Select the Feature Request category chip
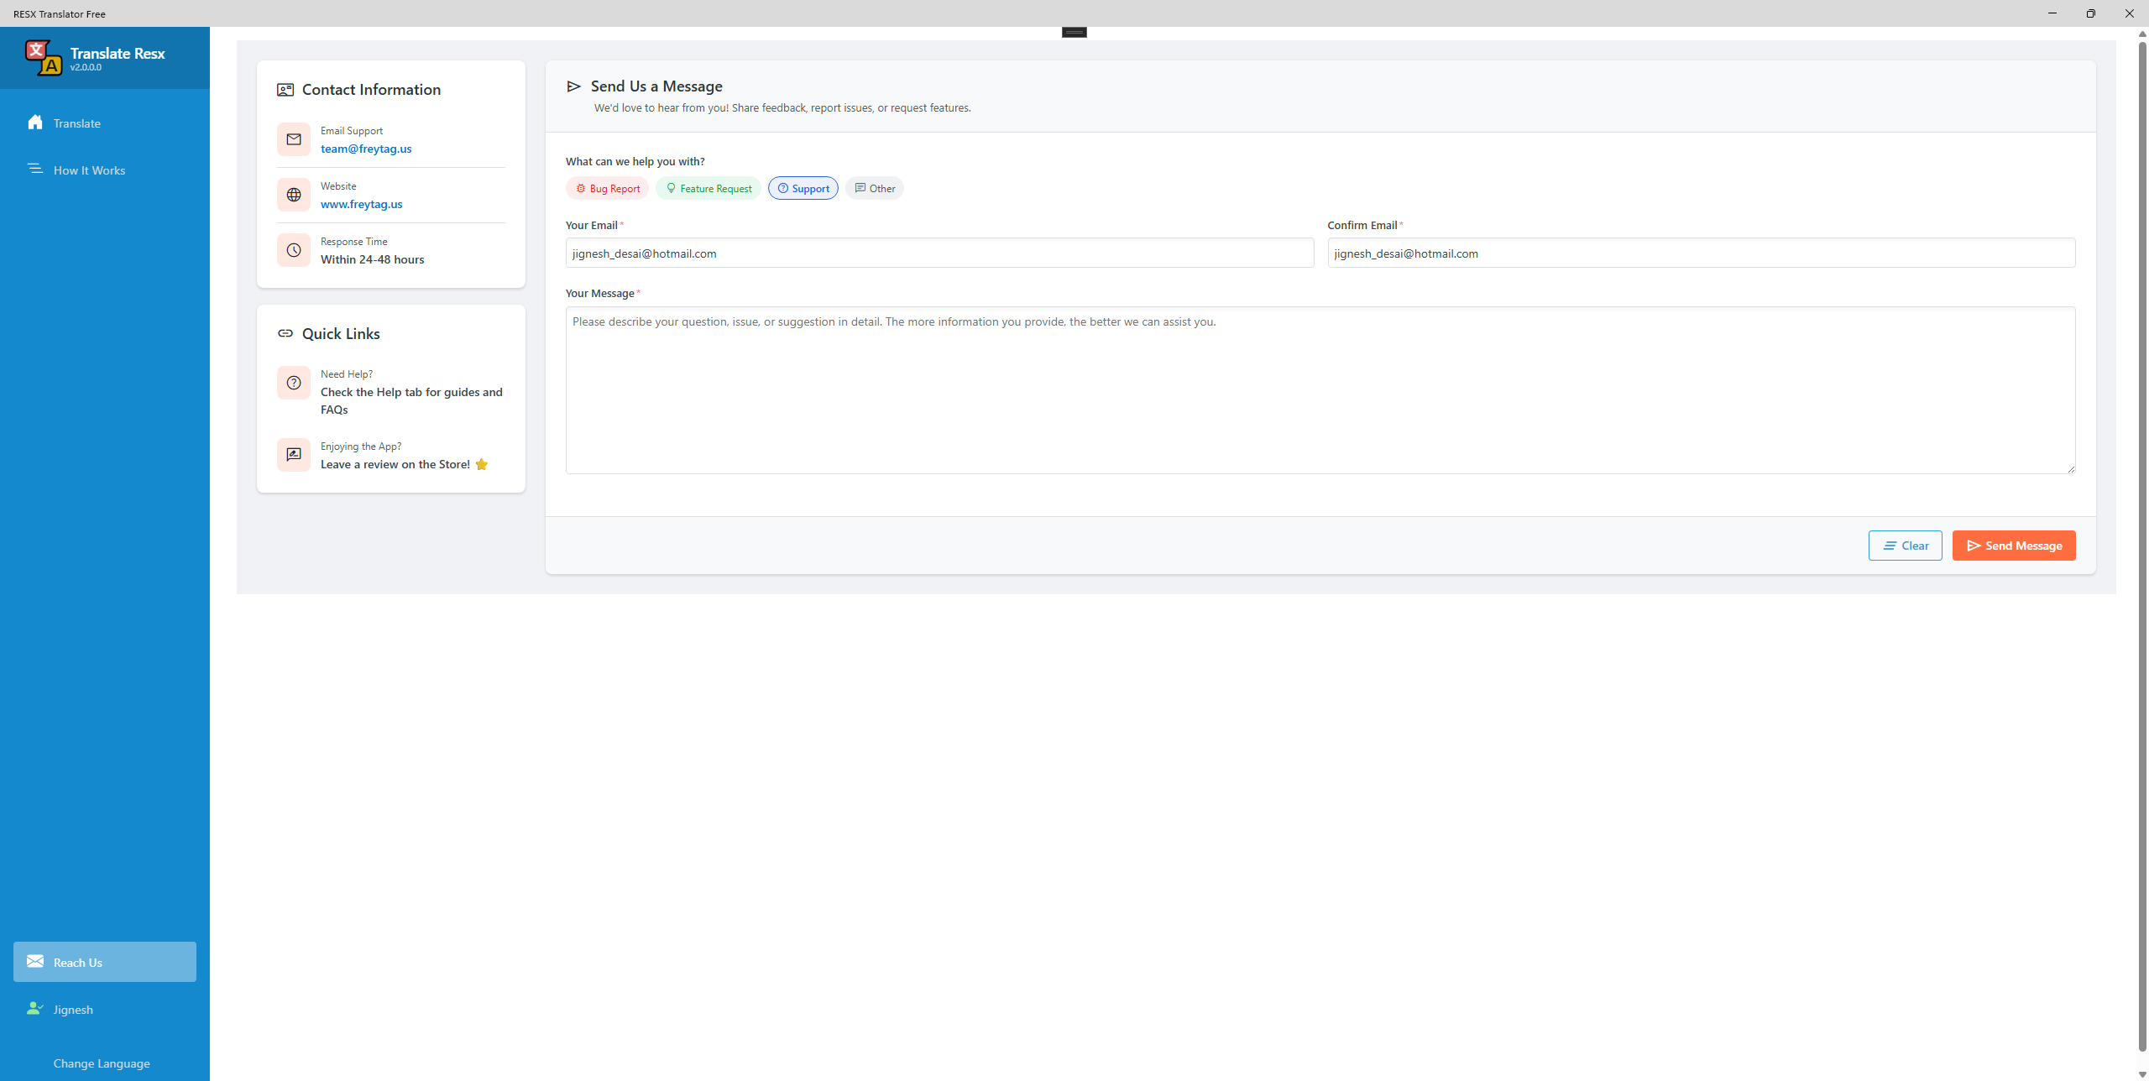2149x1081 pixels. pos(708,189)
